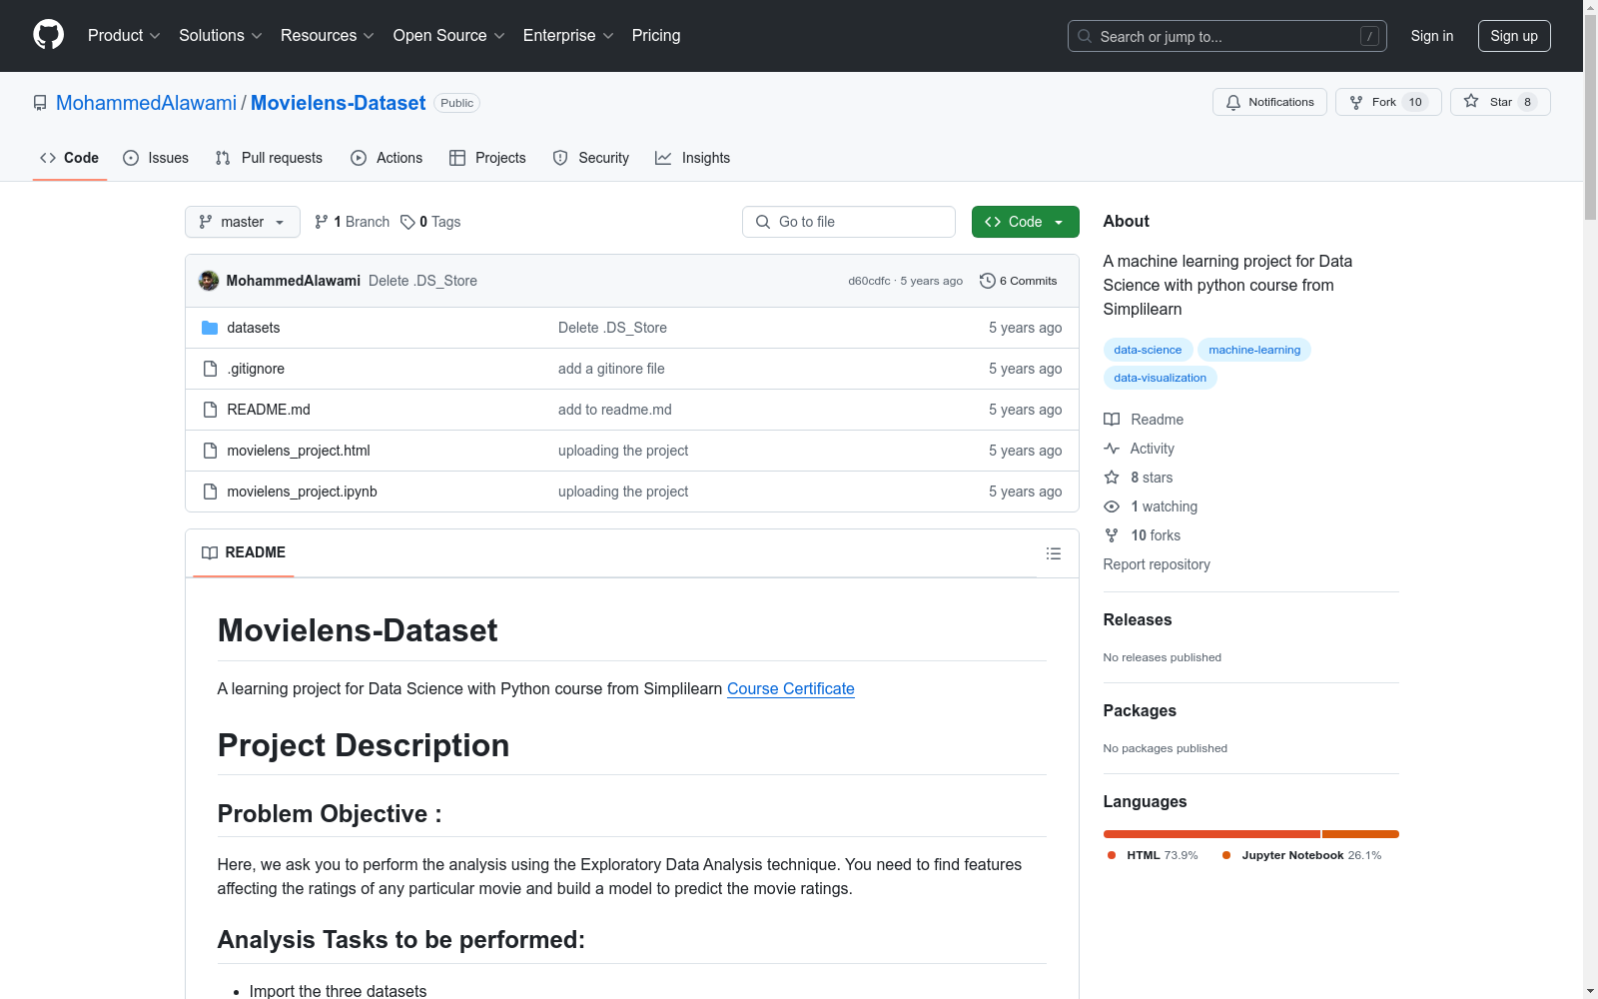
Task: Fork the repository with the Fork button
Action: click(1388, 102)
